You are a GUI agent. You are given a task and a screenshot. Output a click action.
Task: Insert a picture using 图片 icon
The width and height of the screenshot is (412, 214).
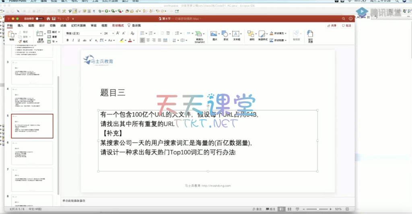click(214, 34)
